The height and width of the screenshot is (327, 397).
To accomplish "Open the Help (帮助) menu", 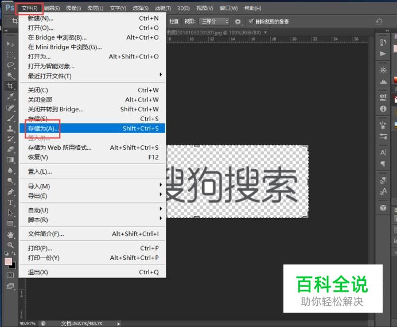I will click(252, 9).
